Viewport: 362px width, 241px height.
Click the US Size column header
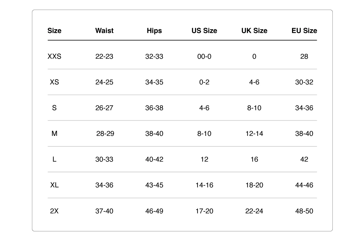pos(204,31)
